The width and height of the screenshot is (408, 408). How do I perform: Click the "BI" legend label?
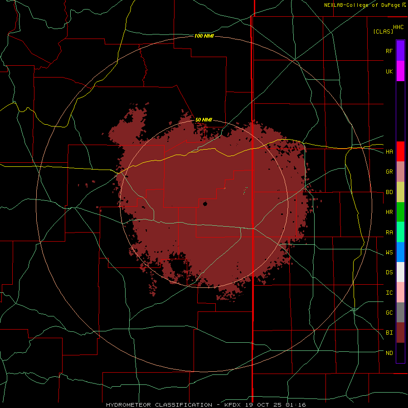click(x=389, y=333)
